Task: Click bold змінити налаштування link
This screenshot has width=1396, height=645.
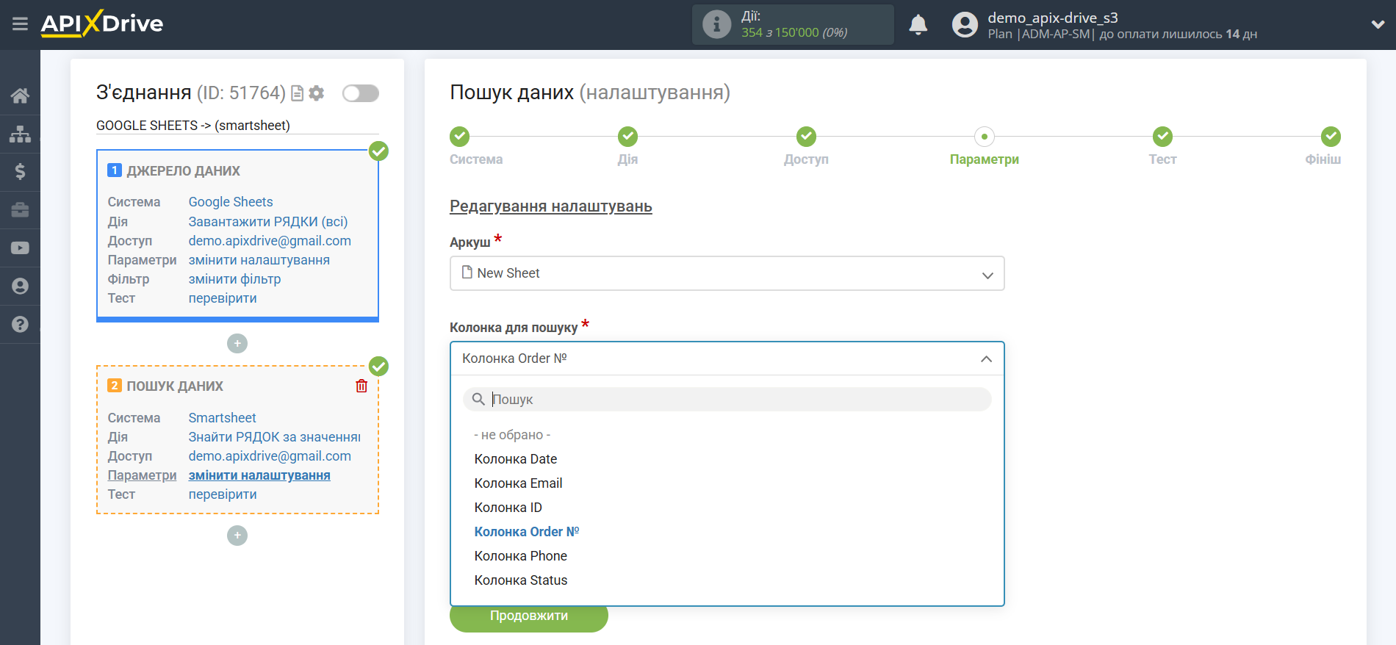Action: (x=259, y=475)
